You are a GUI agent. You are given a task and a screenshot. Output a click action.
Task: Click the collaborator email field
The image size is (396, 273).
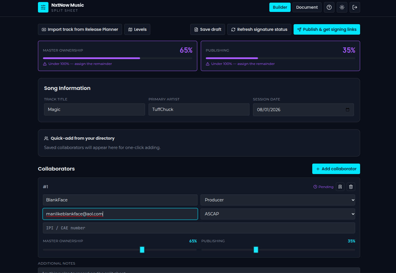(x=120, y=214)
